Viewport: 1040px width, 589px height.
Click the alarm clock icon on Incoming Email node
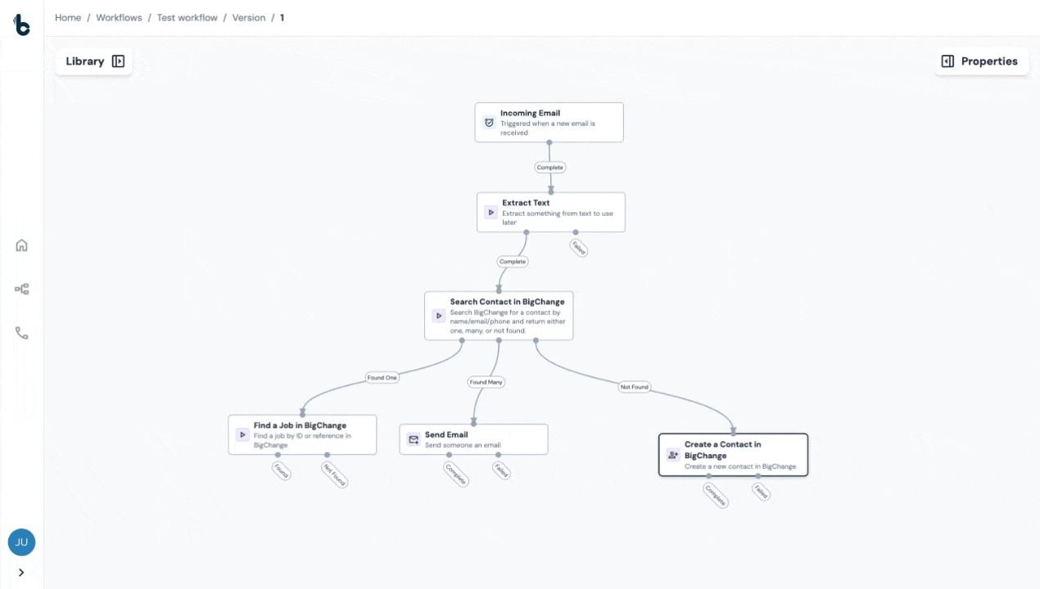click(x=489, y=123)
